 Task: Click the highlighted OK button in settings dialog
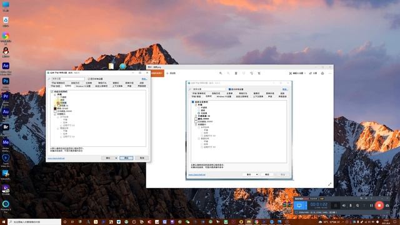pyautogui.click(x=126, y=158)
